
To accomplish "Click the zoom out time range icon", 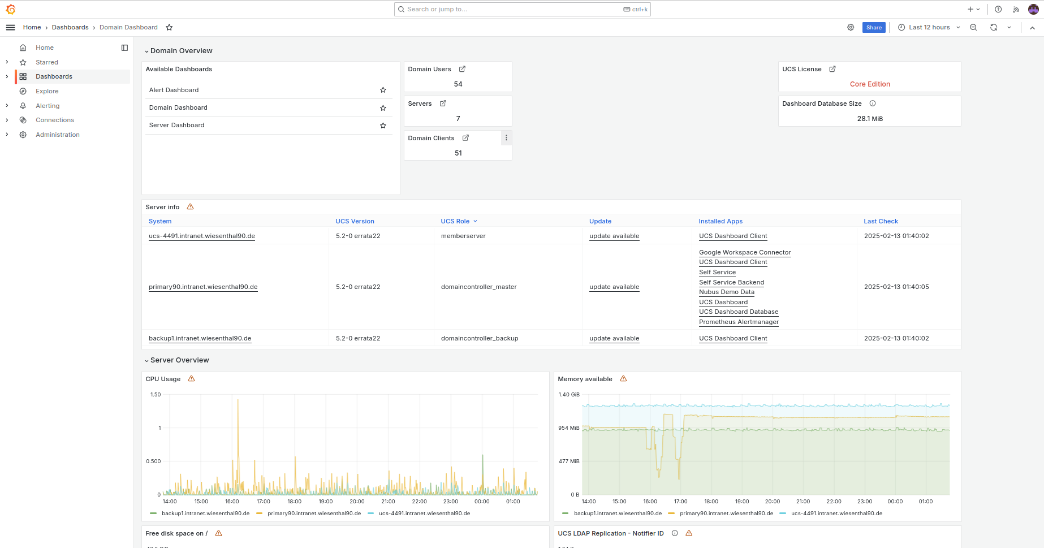I will (973, 27).
